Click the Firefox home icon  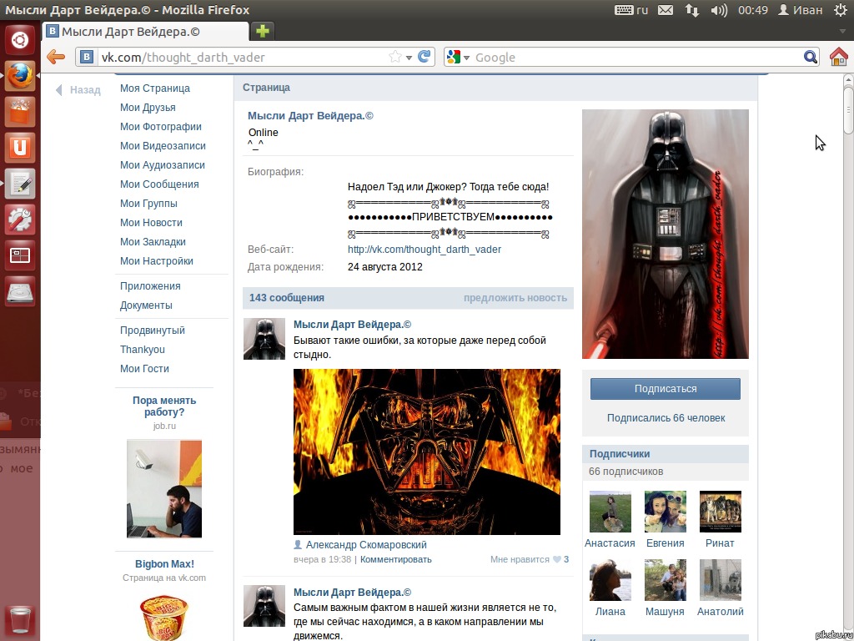838,57
